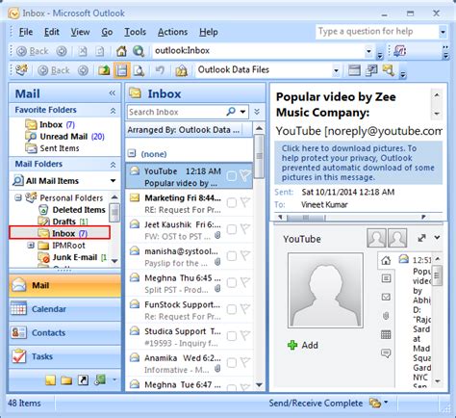Collapse the (none) group in message list
456x418 pixels.
coord(132,153)
